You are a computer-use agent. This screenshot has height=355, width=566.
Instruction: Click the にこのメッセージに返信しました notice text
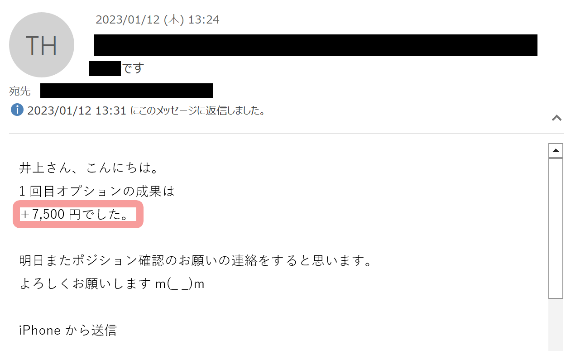click(198, 110)
